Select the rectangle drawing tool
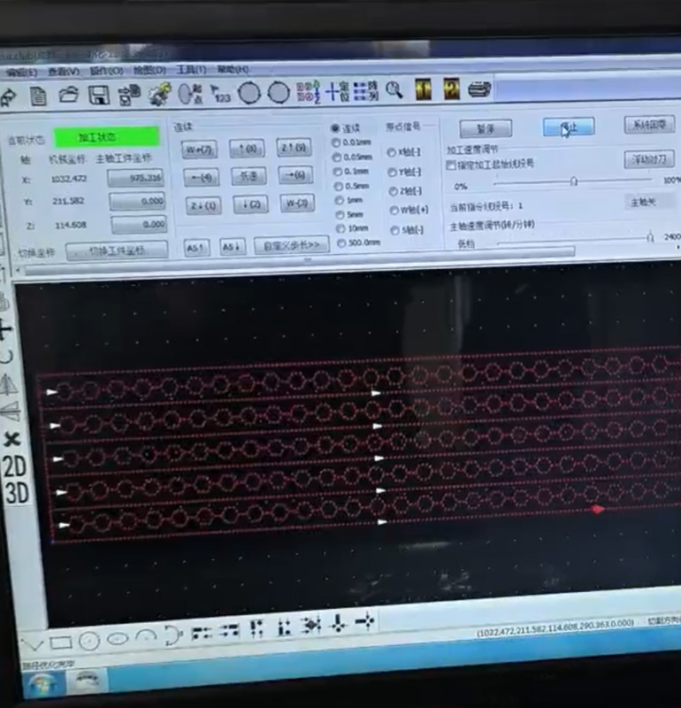This screenshot has height=708, width=681. [x=60, y=642]
